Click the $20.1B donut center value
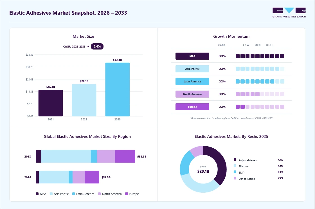Image resolution: width=315 pixels, height=209 pixels. [203, 171]
